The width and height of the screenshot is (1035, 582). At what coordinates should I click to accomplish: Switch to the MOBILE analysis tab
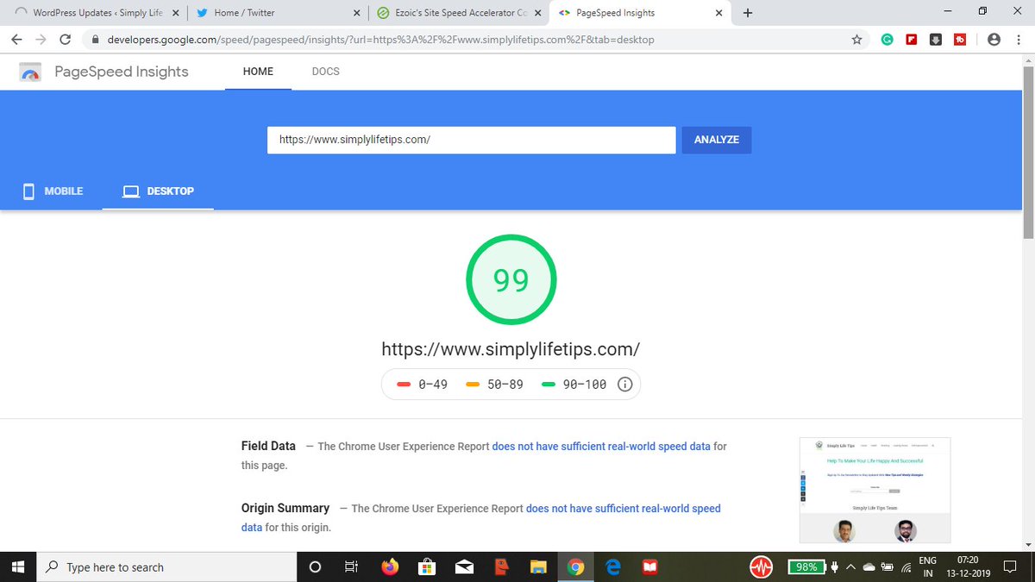pos(52,191)
